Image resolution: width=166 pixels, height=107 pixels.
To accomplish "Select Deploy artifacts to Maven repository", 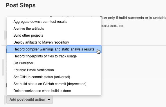I will (54, 42).
